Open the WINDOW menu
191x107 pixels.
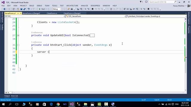pos(106,6)
